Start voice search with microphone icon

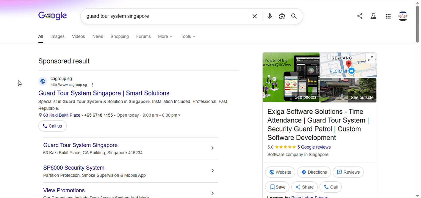tap(270, 16)
